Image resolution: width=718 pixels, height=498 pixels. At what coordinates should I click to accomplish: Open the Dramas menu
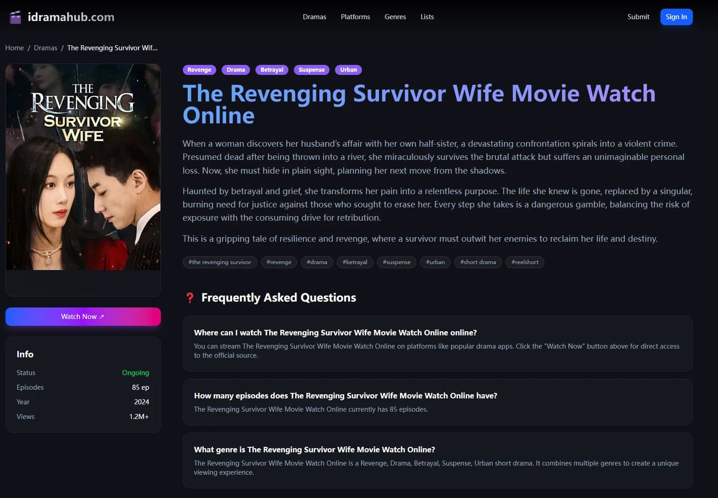coord(314,17)
